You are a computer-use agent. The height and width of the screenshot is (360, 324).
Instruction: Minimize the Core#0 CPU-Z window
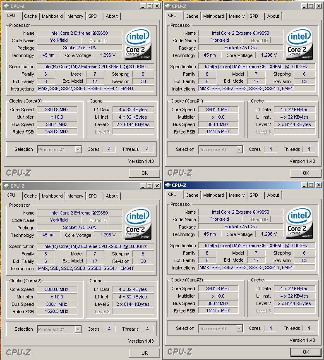click(143, 6)
